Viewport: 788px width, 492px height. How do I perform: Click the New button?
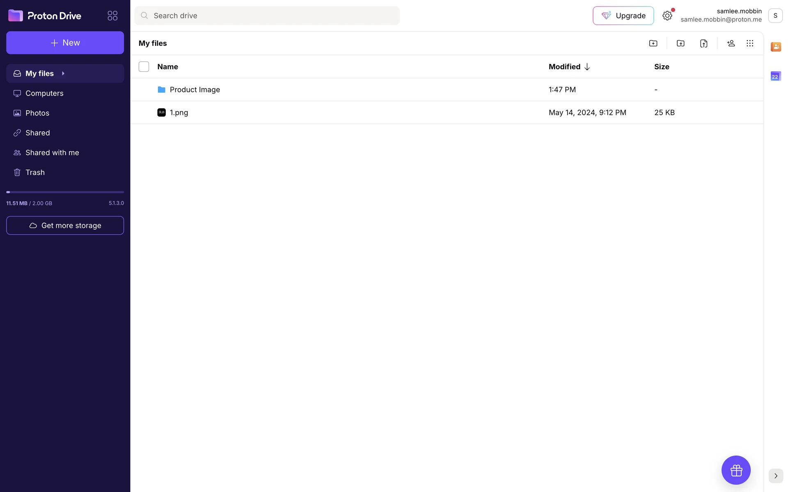[65, 43]
